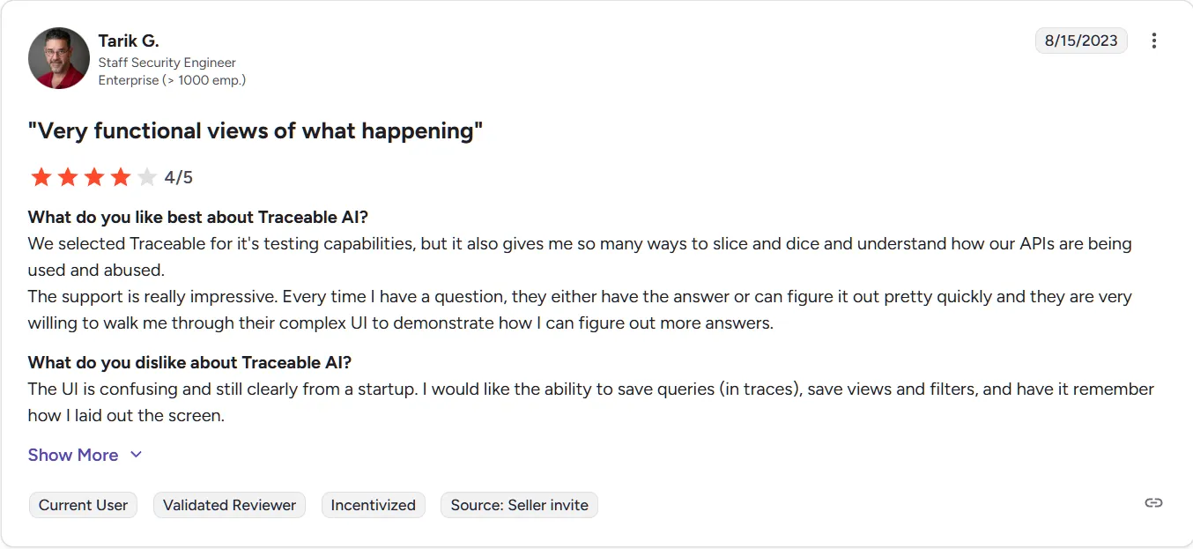Viewport: 1193px width, 549px height.
Task: Toggle the Incentivized tag filter
Action: [x=373, y=505]
